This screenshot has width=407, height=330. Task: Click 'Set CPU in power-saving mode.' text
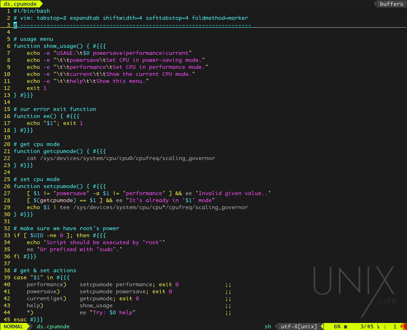pyautogui.click(x=154, y=60)
